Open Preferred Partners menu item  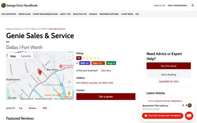pos(109,14)
